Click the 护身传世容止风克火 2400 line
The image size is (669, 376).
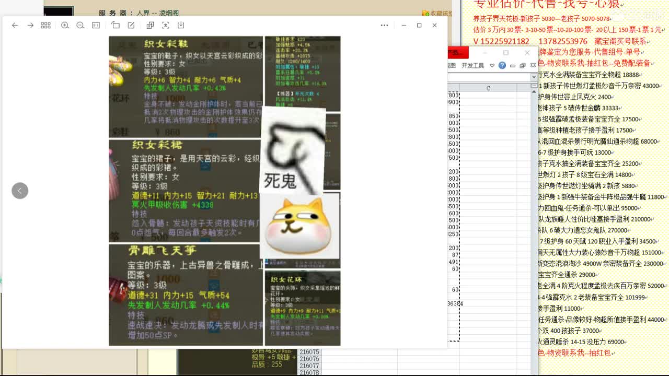[575, 97]
